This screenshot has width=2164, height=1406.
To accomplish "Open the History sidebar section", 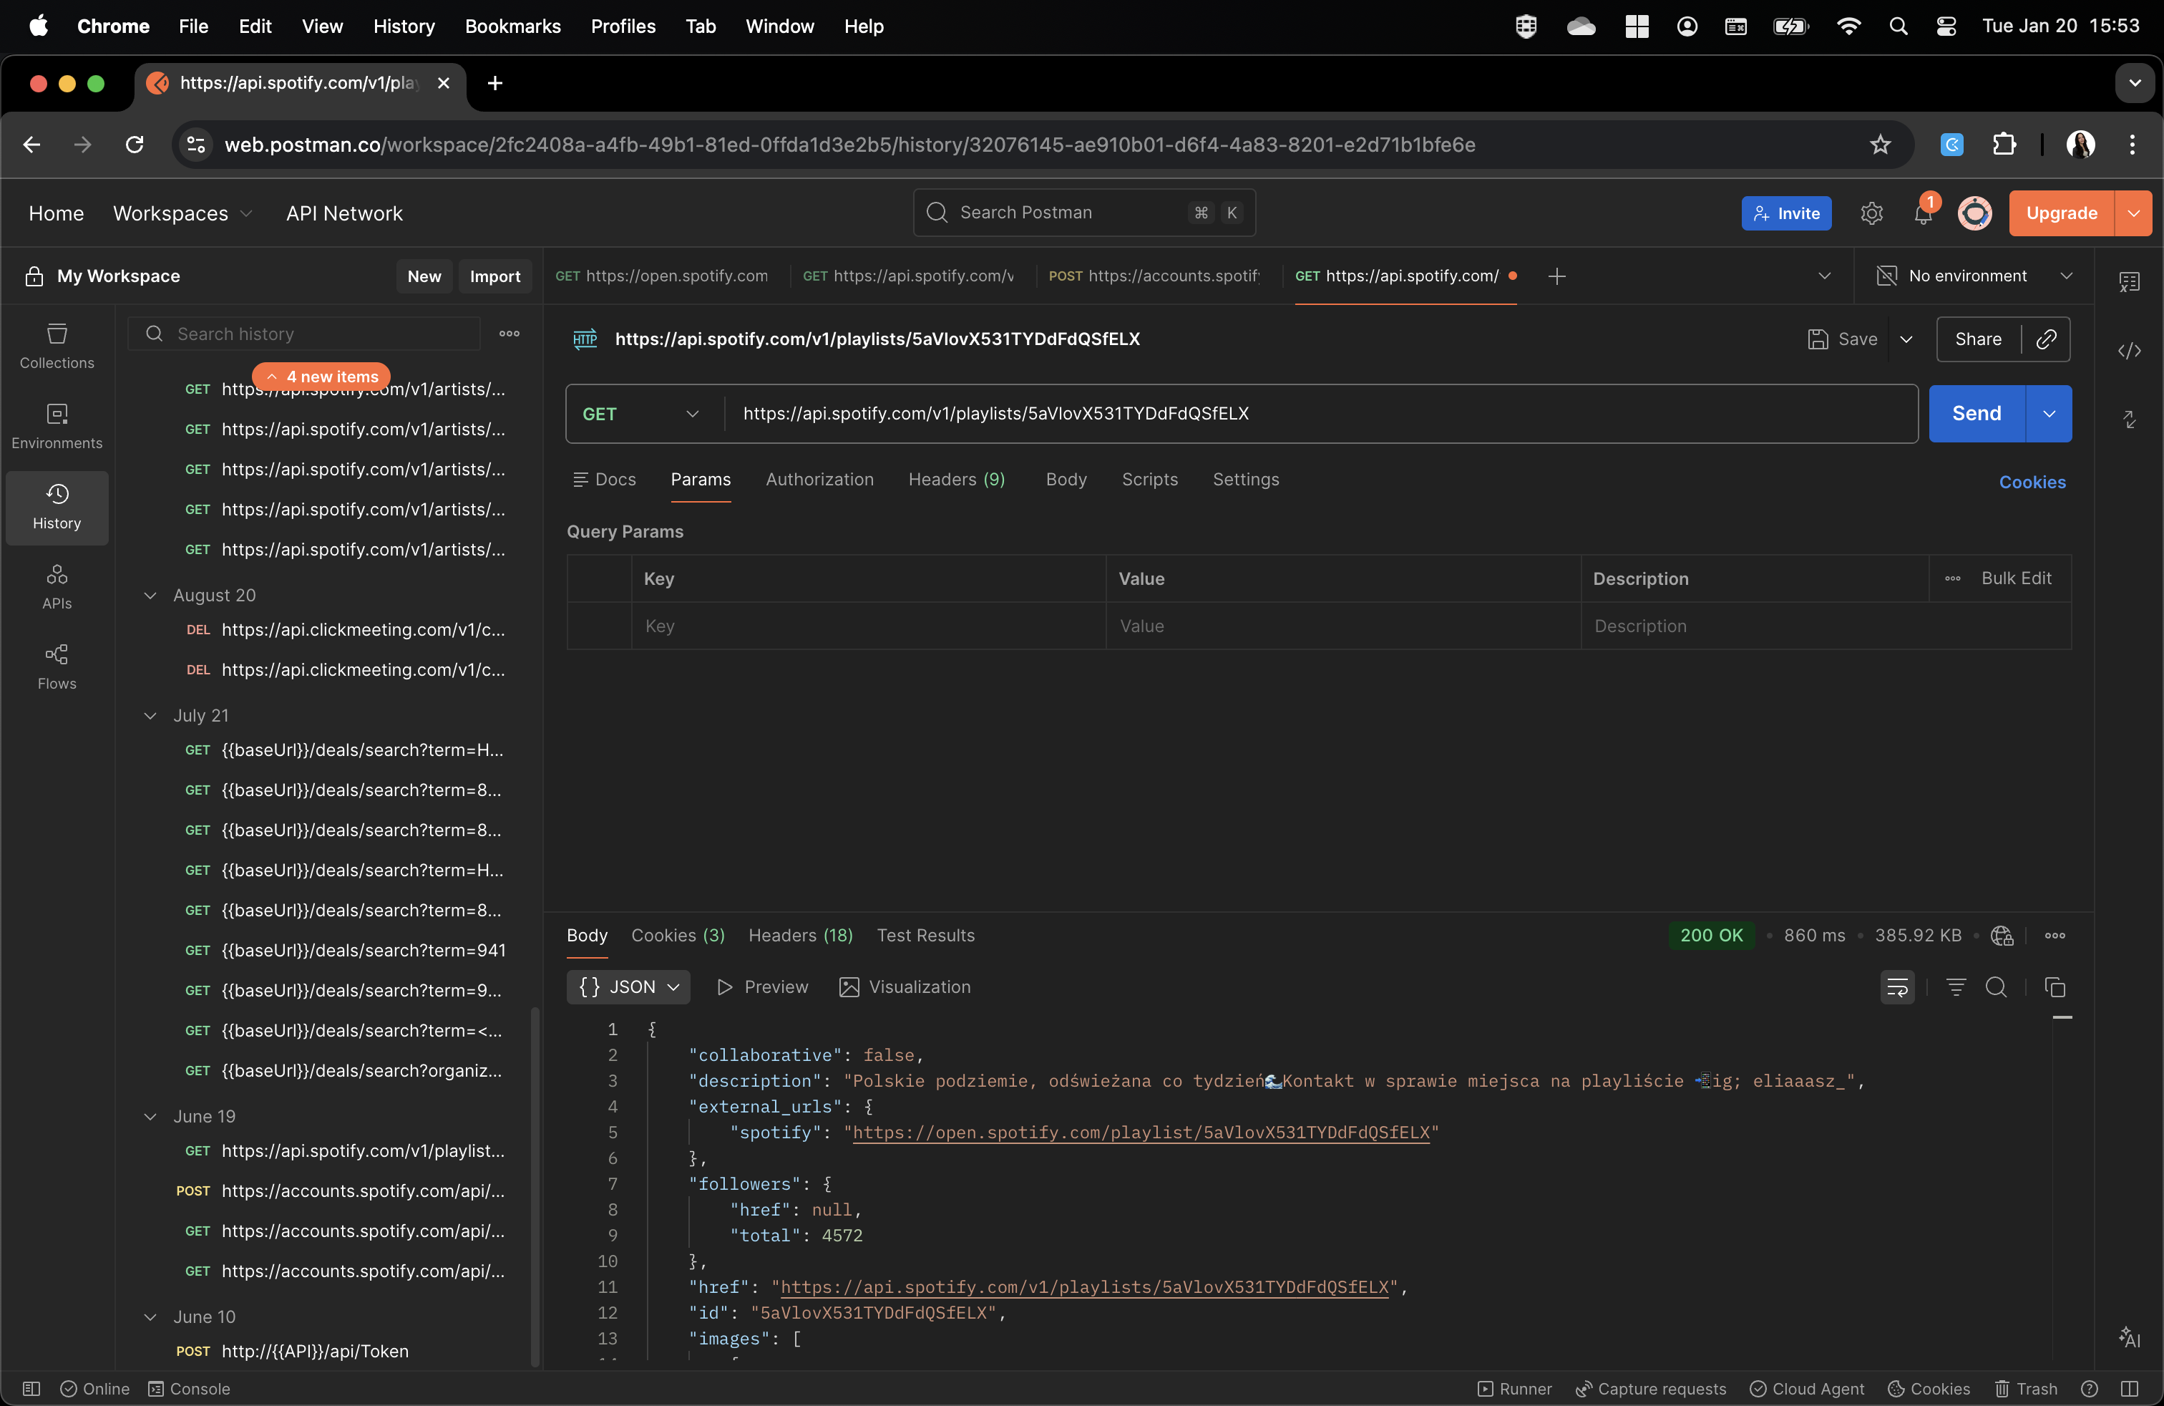I will pos(57,508).
